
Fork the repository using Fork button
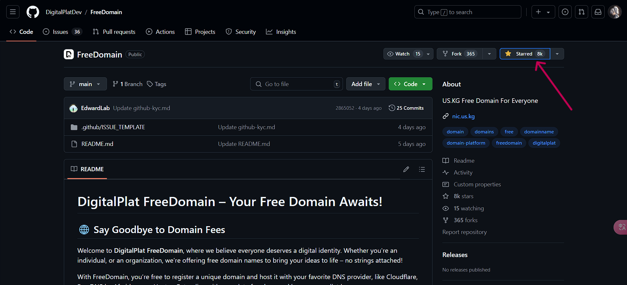tap(460, 54)
